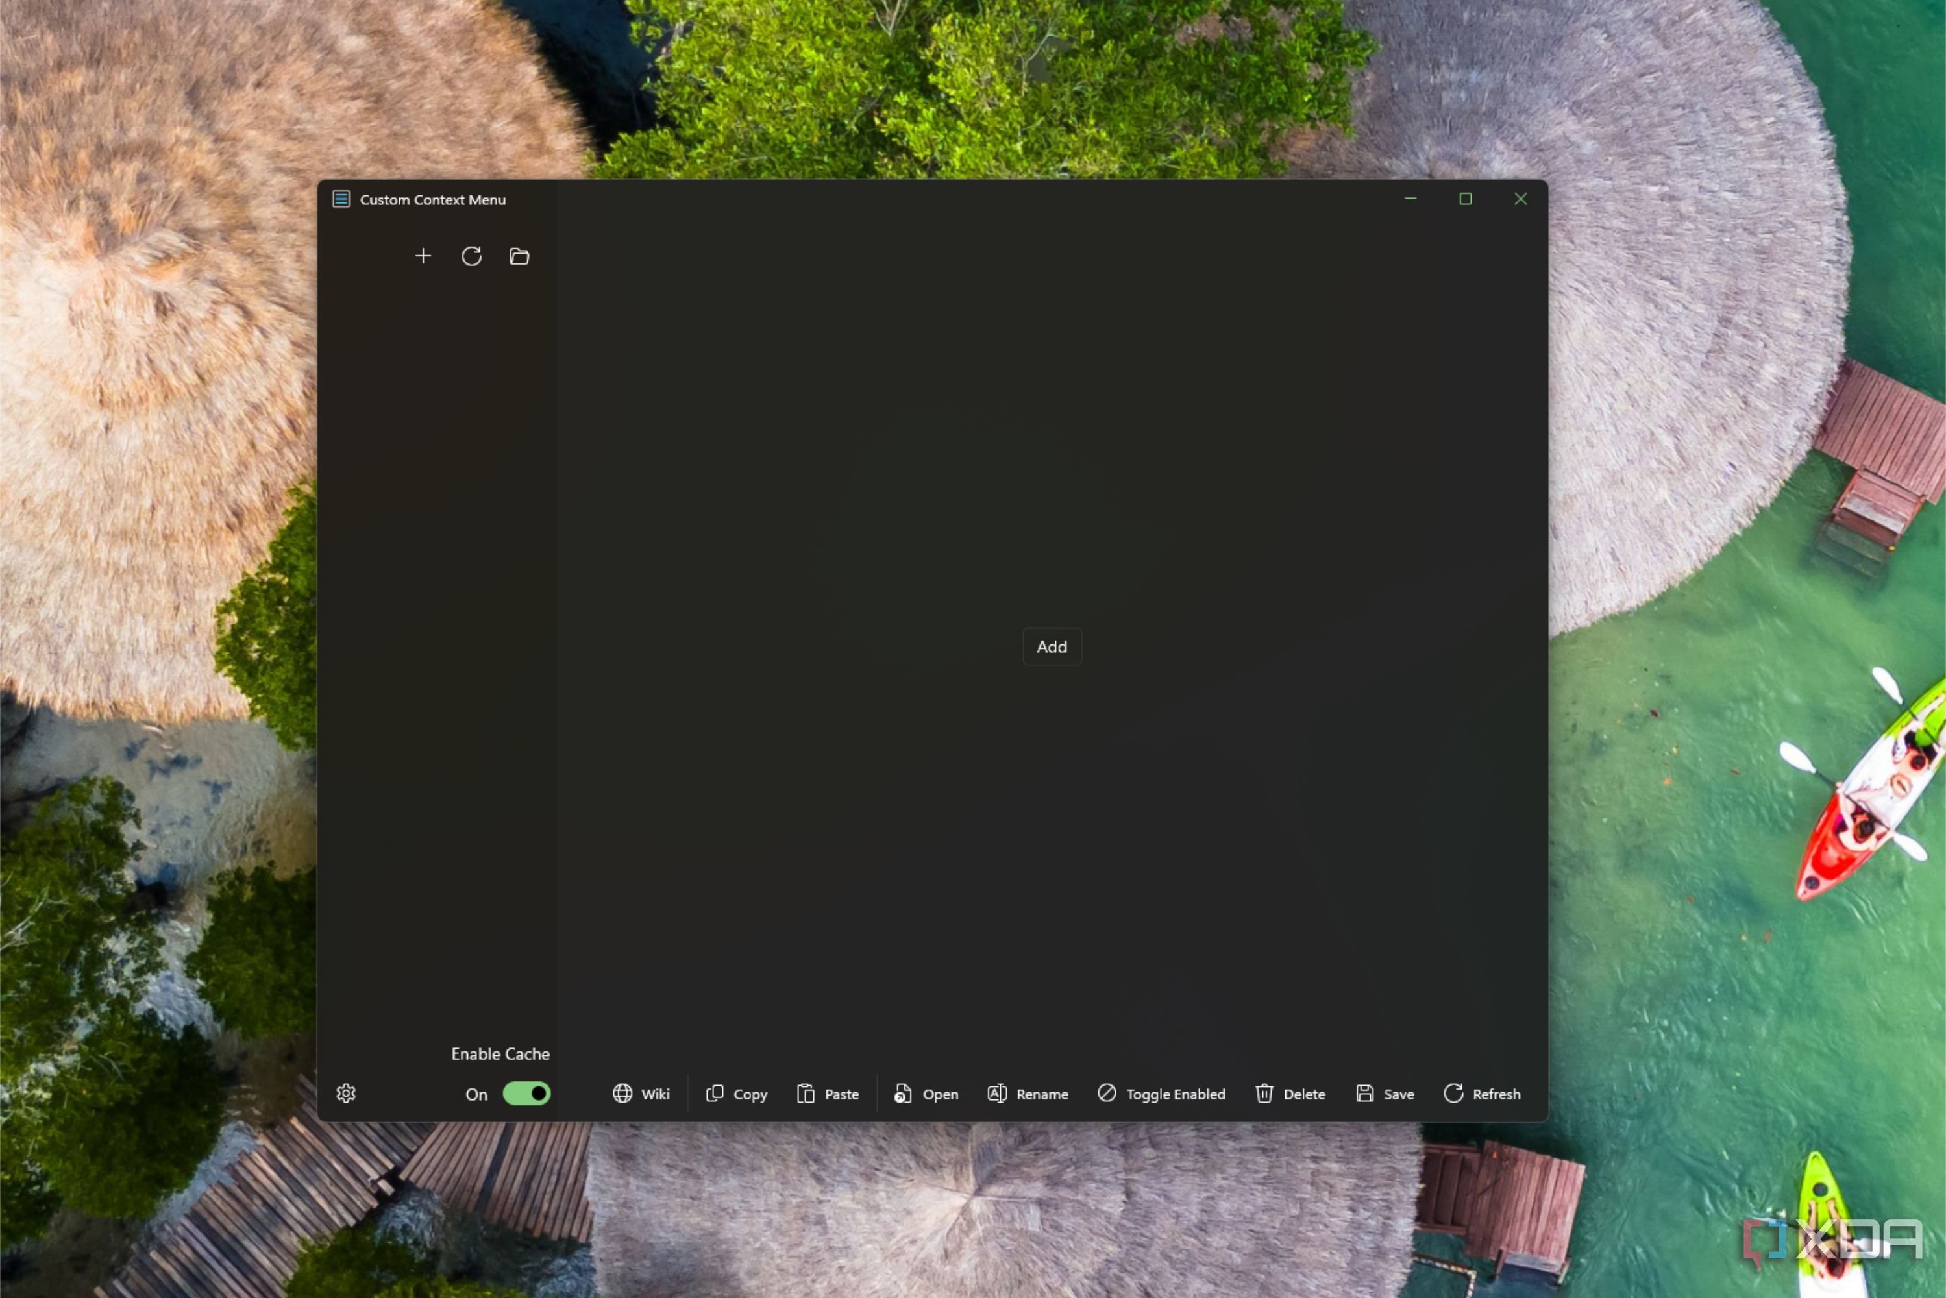1946x1298 pixels.
Task: Click Open in the bottom toolbar
Action: (x=926, y=1094)
